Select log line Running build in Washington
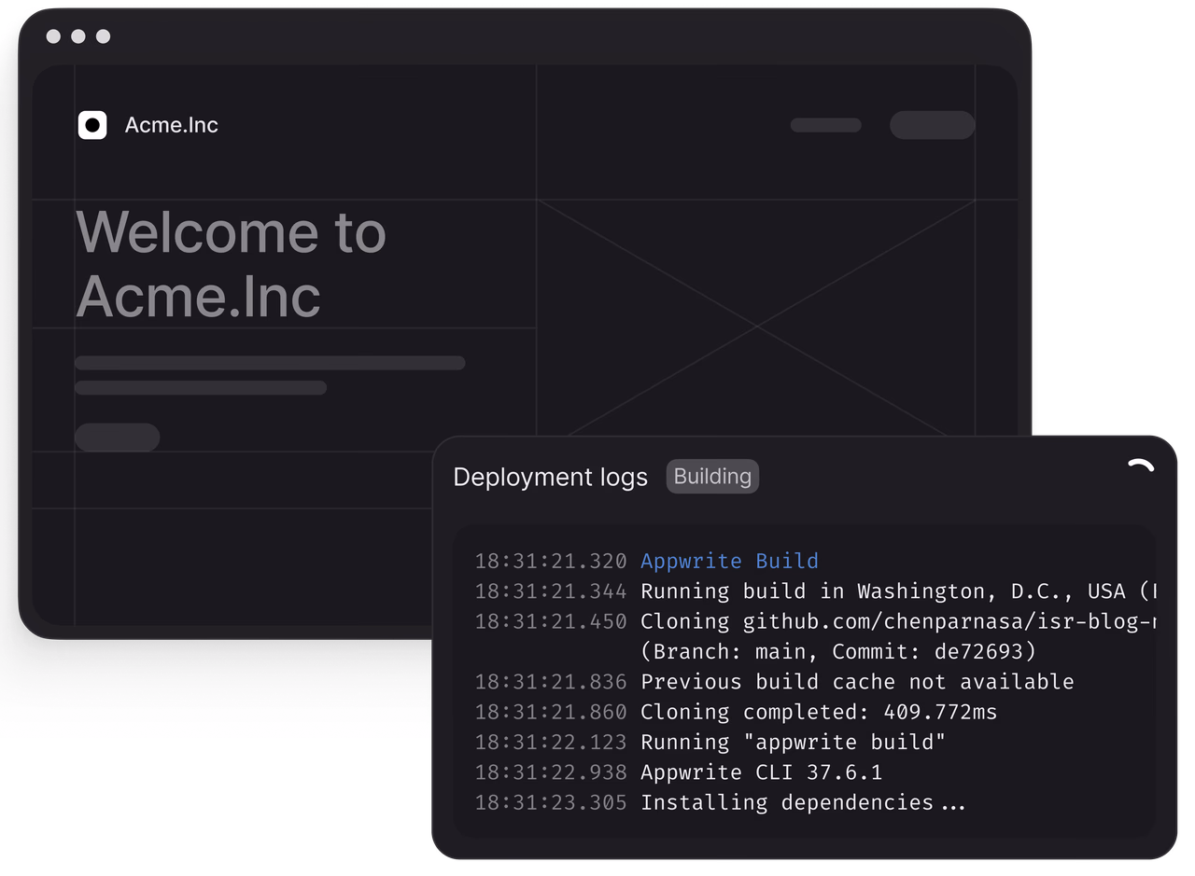 tap(899, 591)
